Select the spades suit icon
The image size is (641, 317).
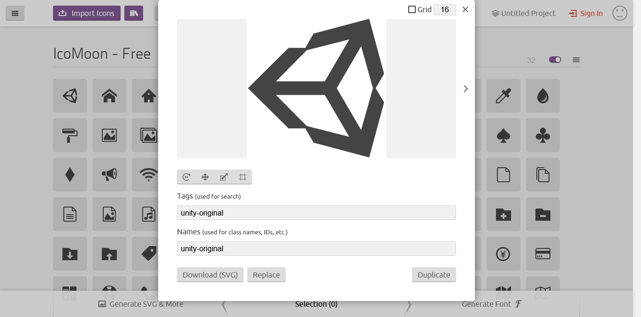pos(504,135)
